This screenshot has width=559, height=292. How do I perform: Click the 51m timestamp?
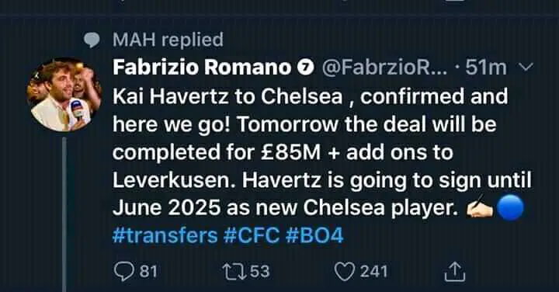click(x=486, y=67)
